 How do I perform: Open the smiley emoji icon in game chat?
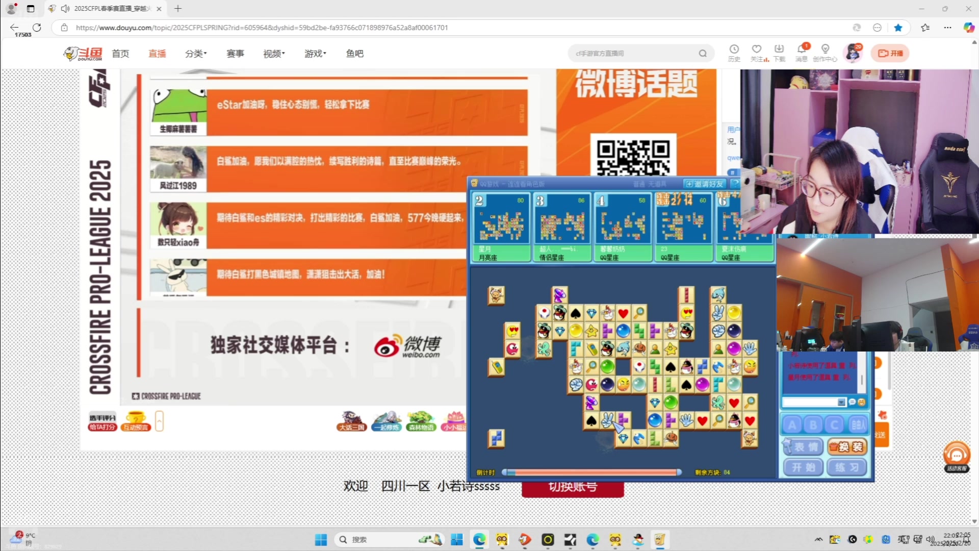[x=862, y=402]
